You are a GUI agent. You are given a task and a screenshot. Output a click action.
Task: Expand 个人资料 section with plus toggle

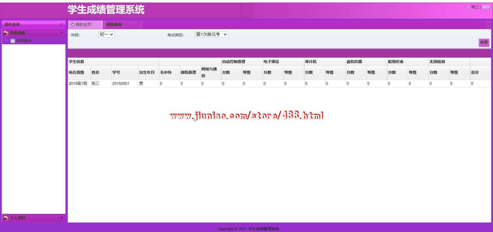tap(61, 218)
